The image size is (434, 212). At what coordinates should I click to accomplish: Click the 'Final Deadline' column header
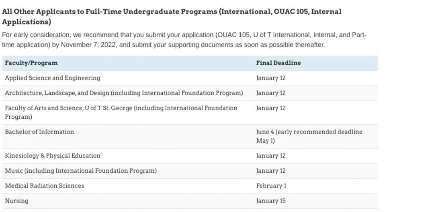tap(278, 63)
